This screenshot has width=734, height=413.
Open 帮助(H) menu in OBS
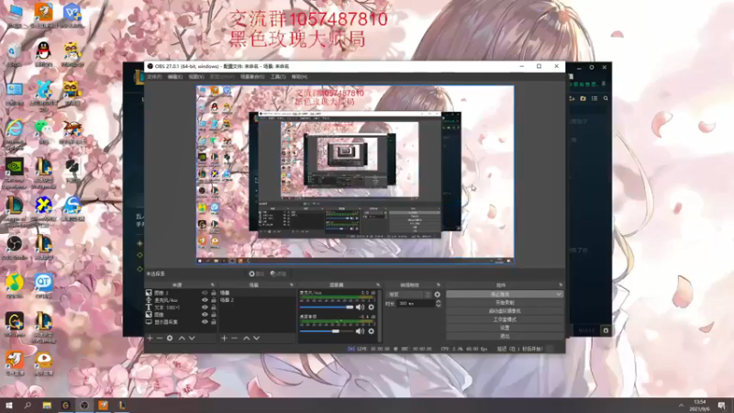(299, 77)
